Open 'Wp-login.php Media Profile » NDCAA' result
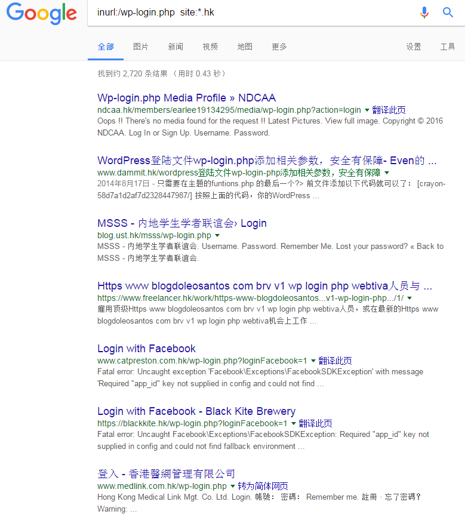465x514 pixels. 186,98
